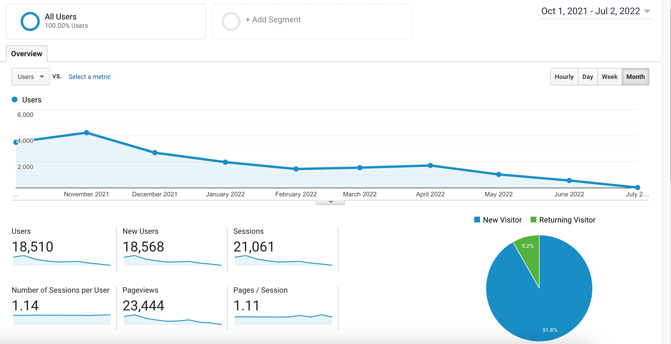Select the Hourly view button

coord(564,77)
